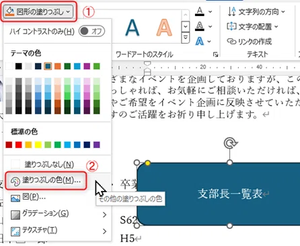This screenshot has width=300, height=246.
Task: Click the ruler indent marker
Action: [x=147, y=68]
